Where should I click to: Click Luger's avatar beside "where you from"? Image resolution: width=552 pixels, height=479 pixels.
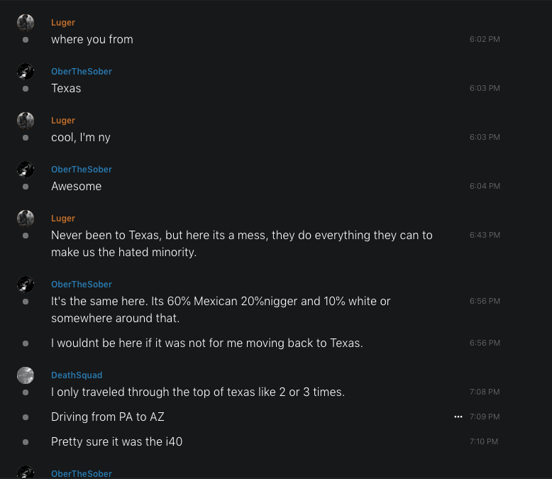pos(26,22)
